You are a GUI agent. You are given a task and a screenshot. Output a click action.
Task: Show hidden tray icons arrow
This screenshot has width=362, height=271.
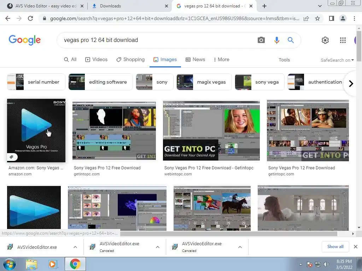coord(300,265)
